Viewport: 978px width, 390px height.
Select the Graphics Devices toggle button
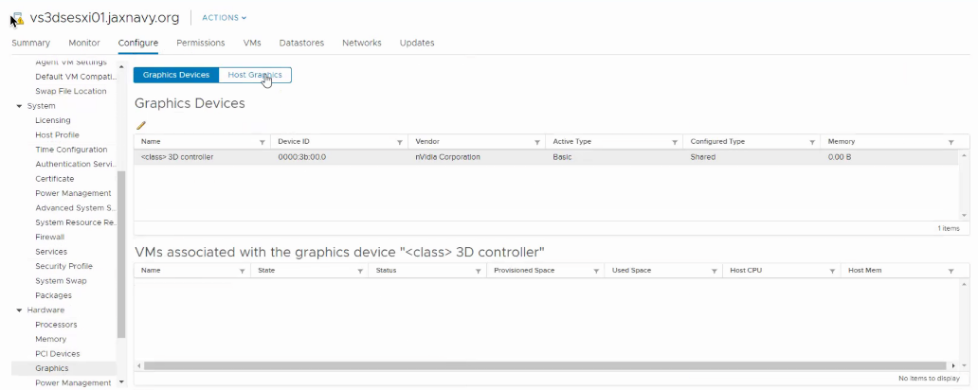point(176,75)
